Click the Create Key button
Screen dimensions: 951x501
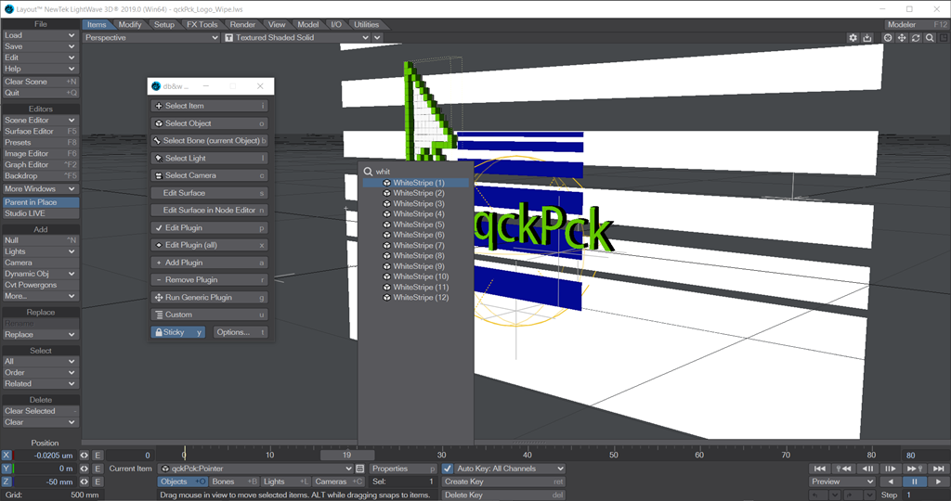[x=503, y=482]
